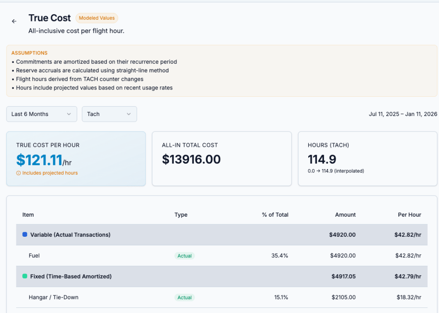
Task: Click the green Fixed category square
Action: pyautogui.click(x=25, y=277)
